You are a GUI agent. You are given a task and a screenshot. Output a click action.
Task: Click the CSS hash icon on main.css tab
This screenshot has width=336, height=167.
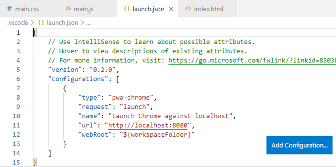(x=9, y=9)
